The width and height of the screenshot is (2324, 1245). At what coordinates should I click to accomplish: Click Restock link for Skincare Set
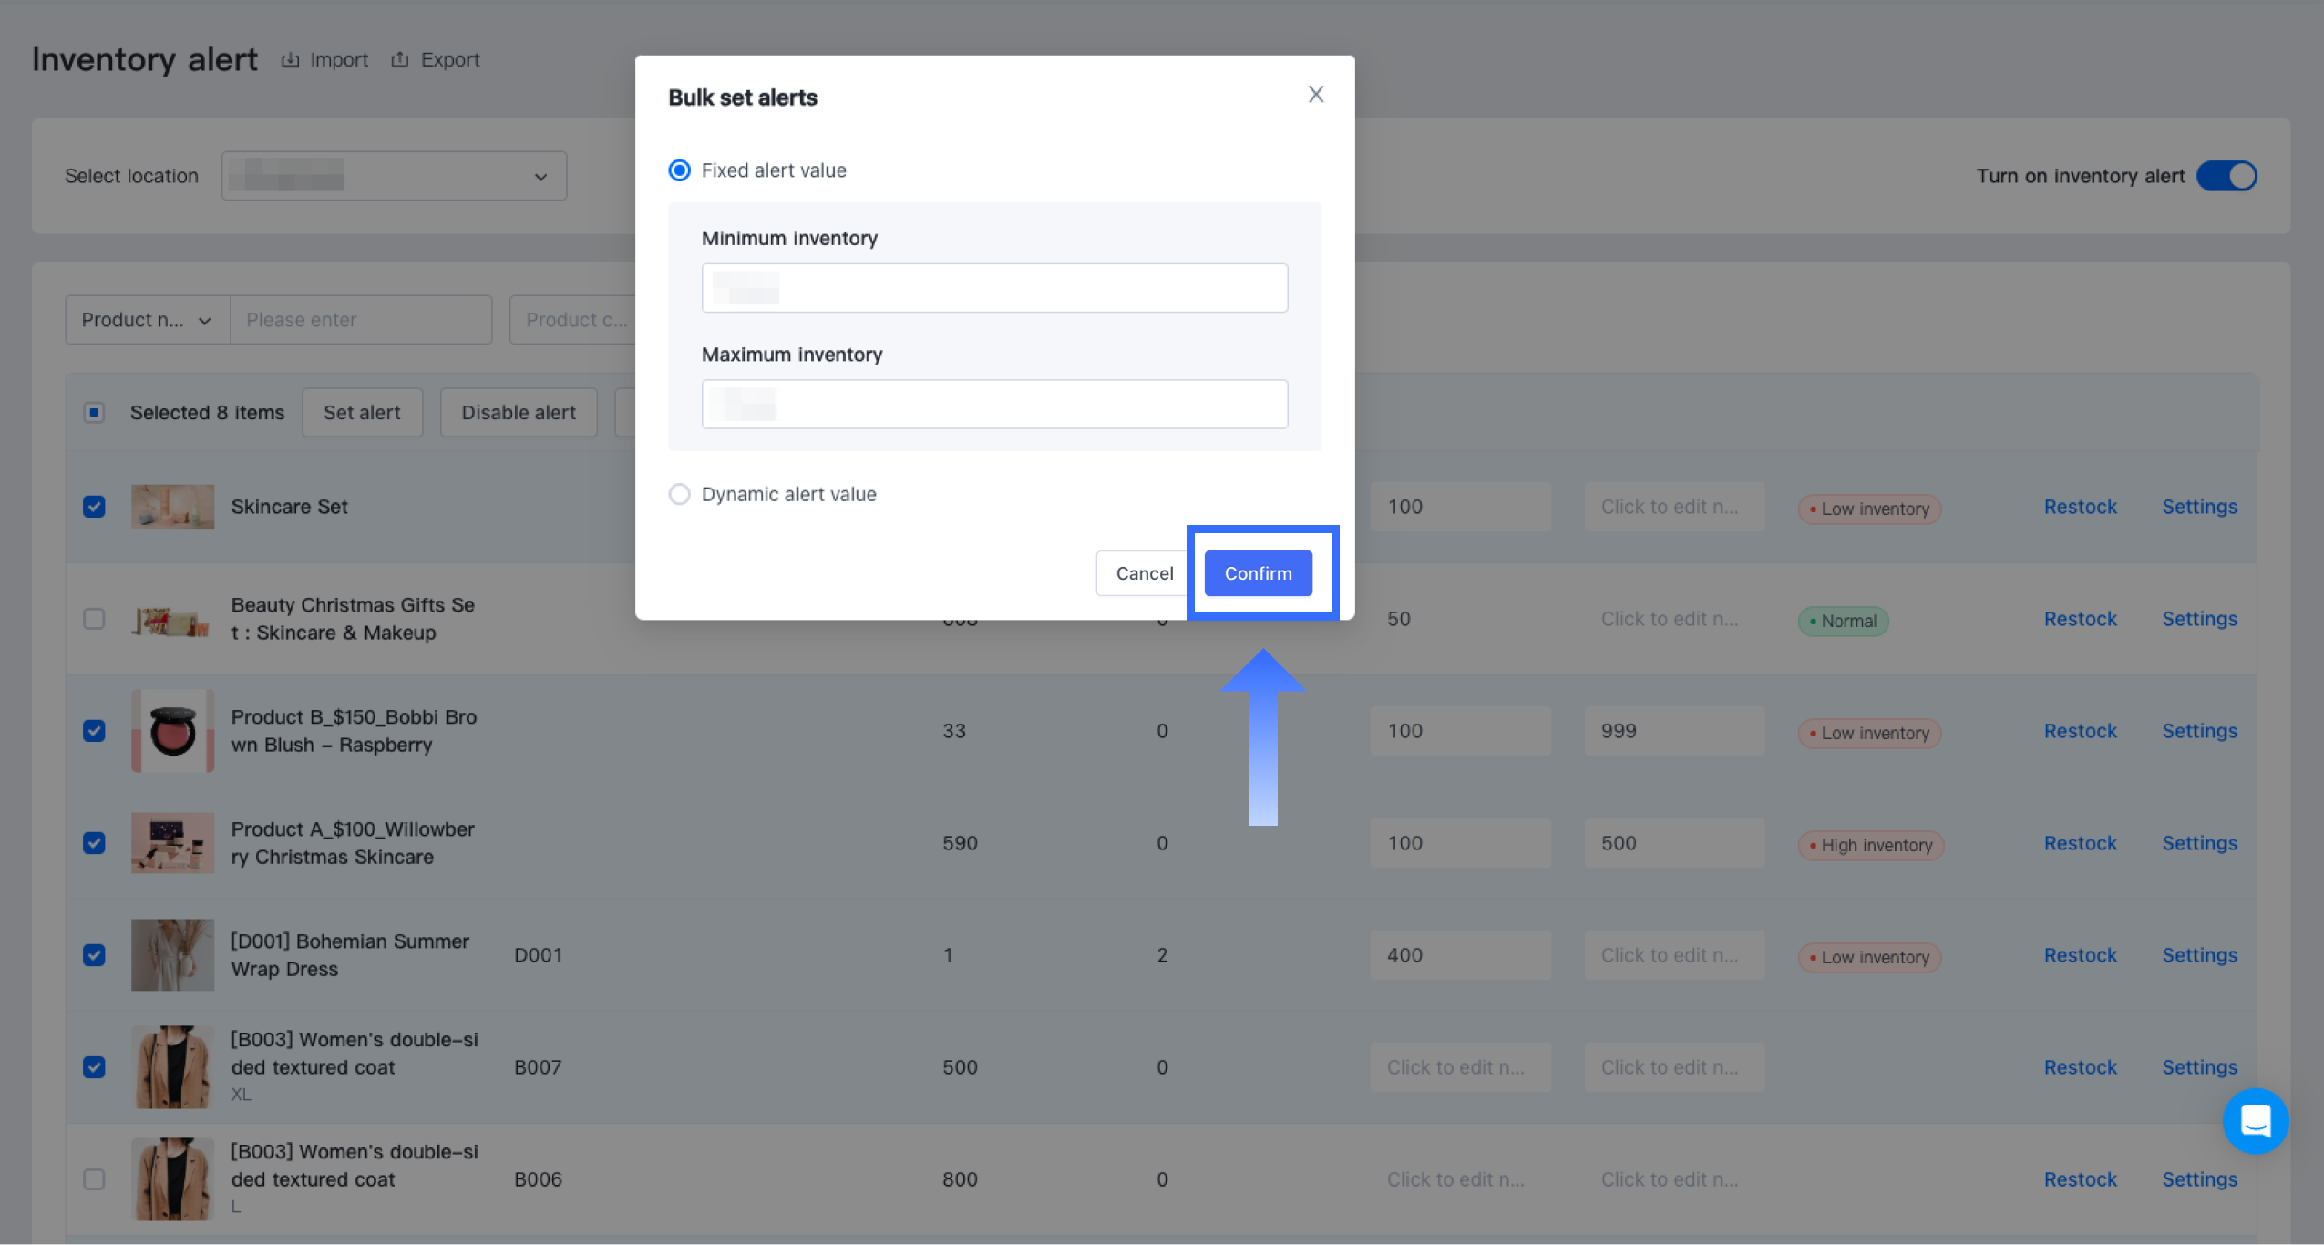click(x=2080, y=507)
